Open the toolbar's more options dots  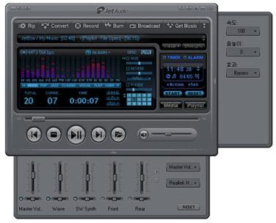pyautogui.click(x=204, y=26)
